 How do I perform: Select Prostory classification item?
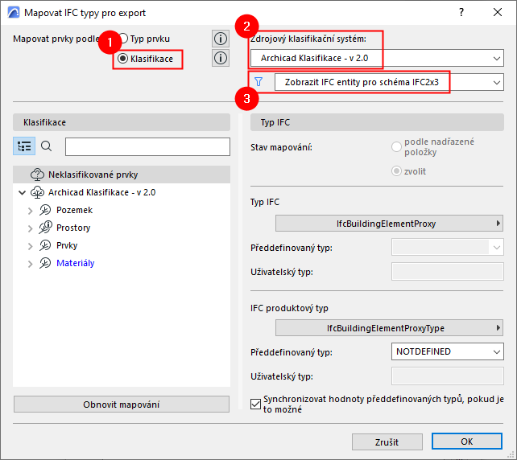tap(73, 228)
